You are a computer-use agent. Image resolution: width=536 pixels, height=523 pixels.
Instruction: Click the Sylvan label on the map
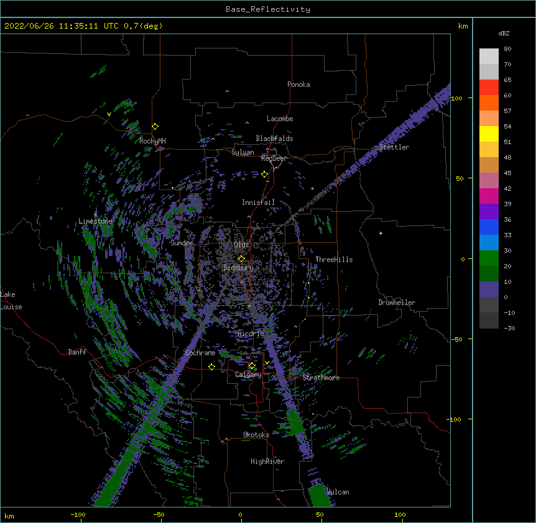pyautogui.click(x=243, y=152)
